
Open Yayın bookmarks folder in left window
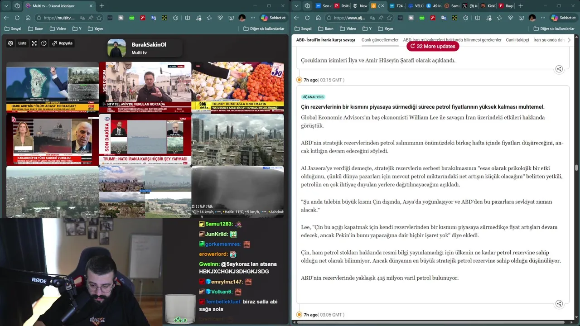[x=95, y=29]
